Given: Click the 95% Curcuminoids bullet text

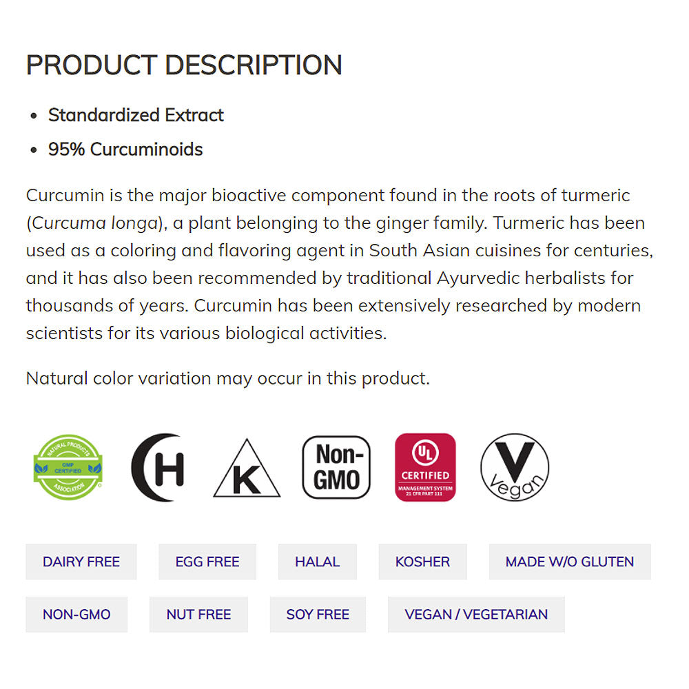Looking at the screenshot, I should [125, 150].
